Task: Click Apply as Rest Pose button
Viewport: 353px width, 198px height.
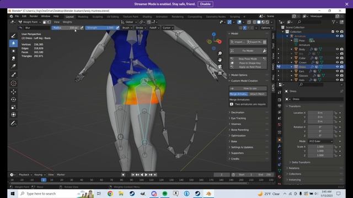Action: [248, 67]
